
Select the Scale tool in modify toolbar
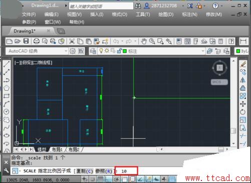[243, 120]
